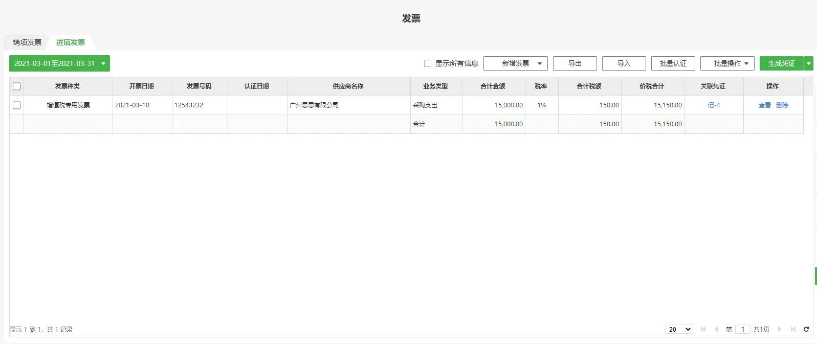Click the 导入 button
Screen dimensions: 817x344
(x=624, y=63)
